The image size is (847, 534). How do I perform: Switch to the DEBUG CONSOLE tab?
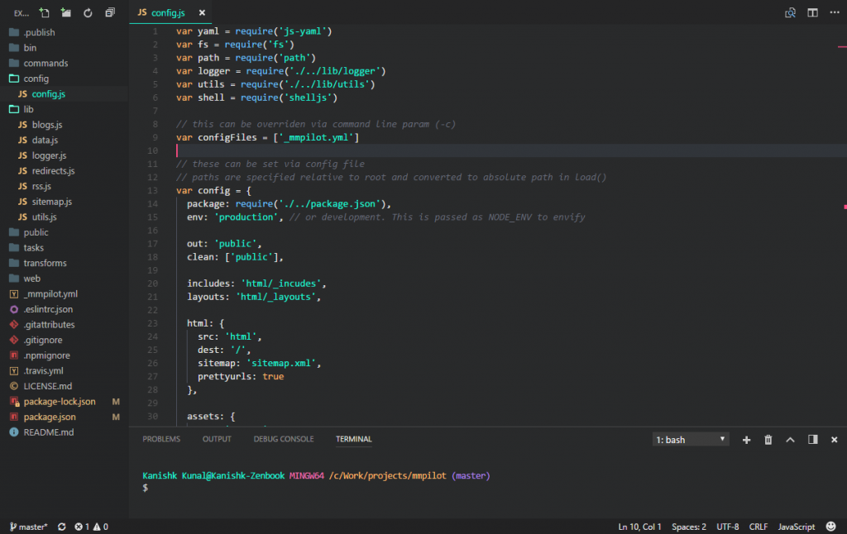click(x=284, y=439)
